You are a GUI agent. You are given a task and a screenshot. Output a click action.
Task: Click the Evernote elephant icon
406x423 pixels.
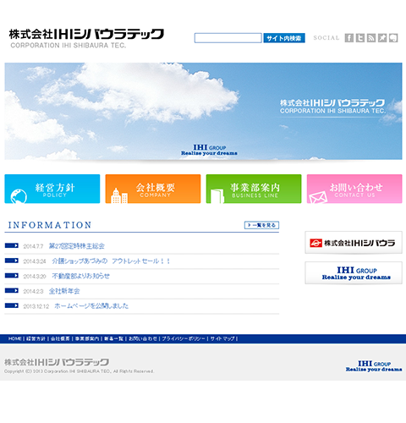tap(393, 38)
